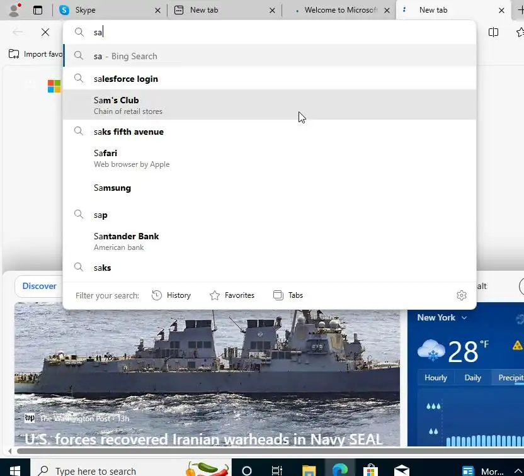524x476 pixels.
Task: Close the first New tab
Action: click(272, 10)
